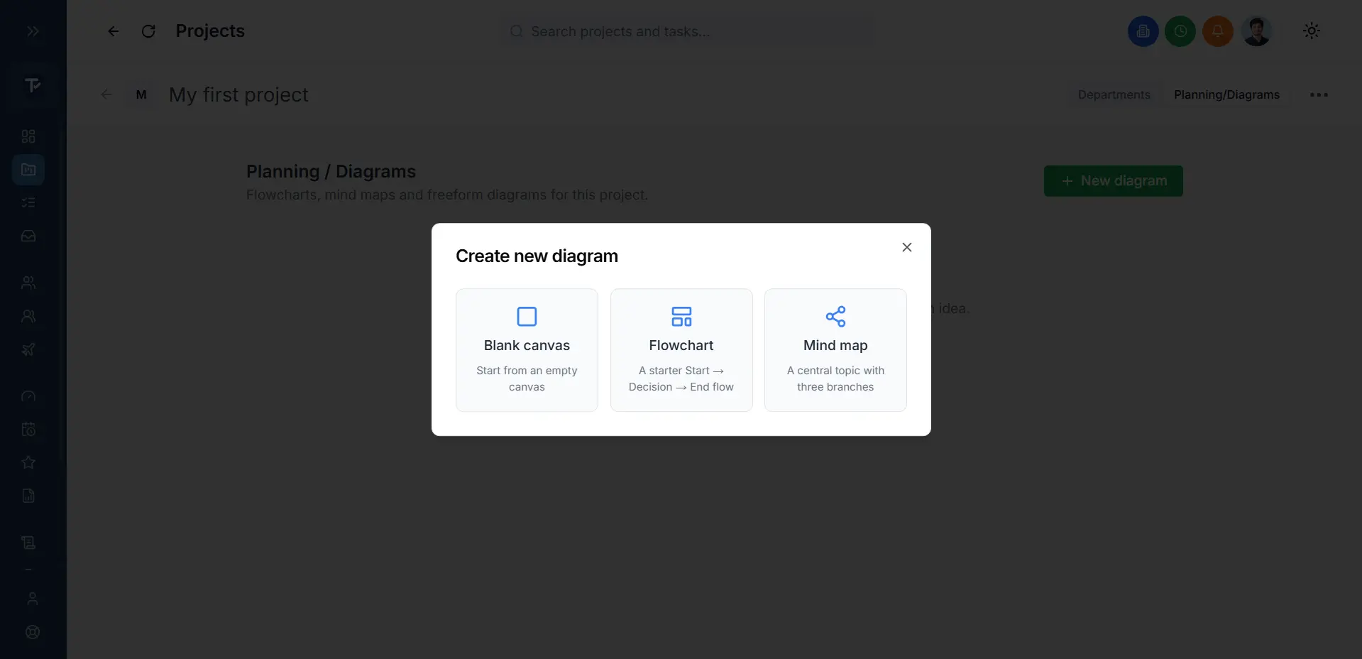Choose the Mind map template card

coord(835,350)
